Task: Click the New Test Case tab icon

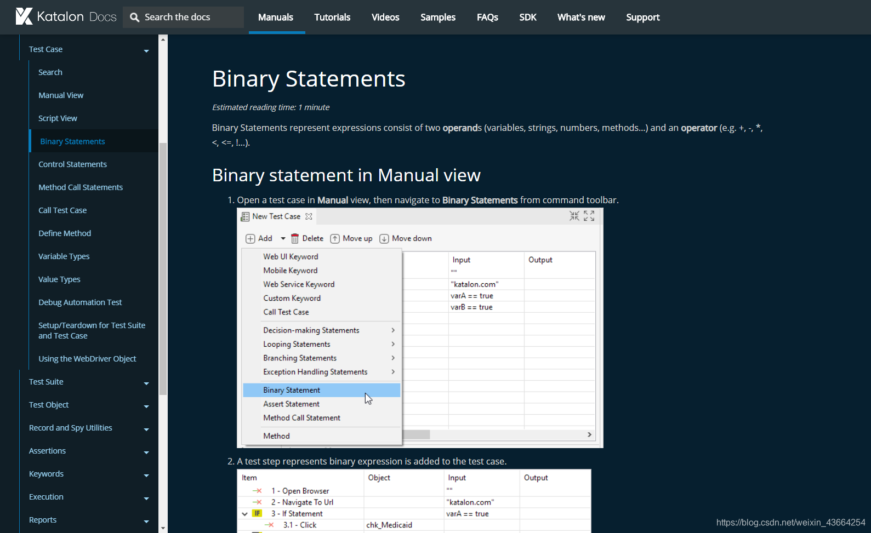Action: [245, 217]
